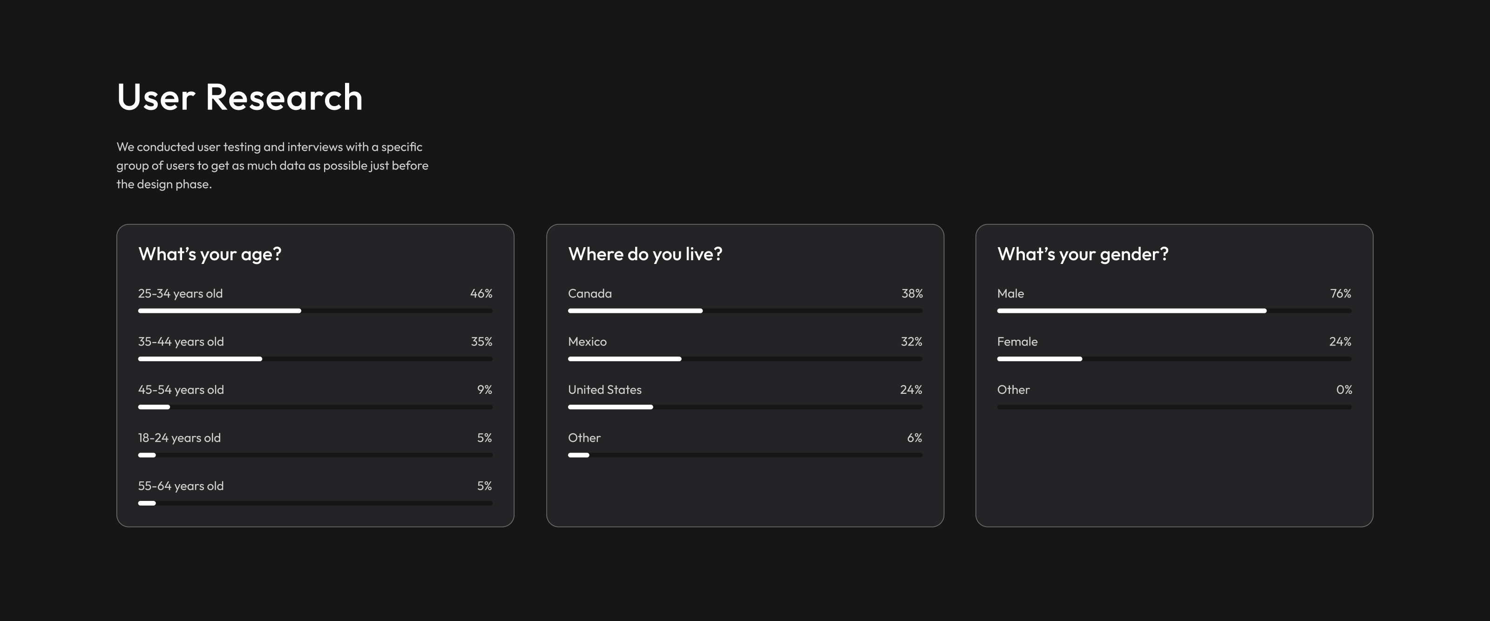Image resolution: width=1490 pixels, height=621 pixels.
Task: Click the Other gender empty bar
Action: tap(1174, 407)
